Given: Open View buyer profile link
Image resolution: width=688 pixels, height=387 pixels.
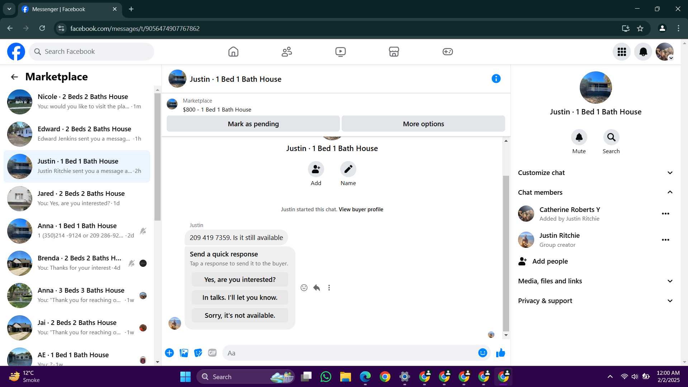Looking at the screenshot, I should tap(361, 209).
